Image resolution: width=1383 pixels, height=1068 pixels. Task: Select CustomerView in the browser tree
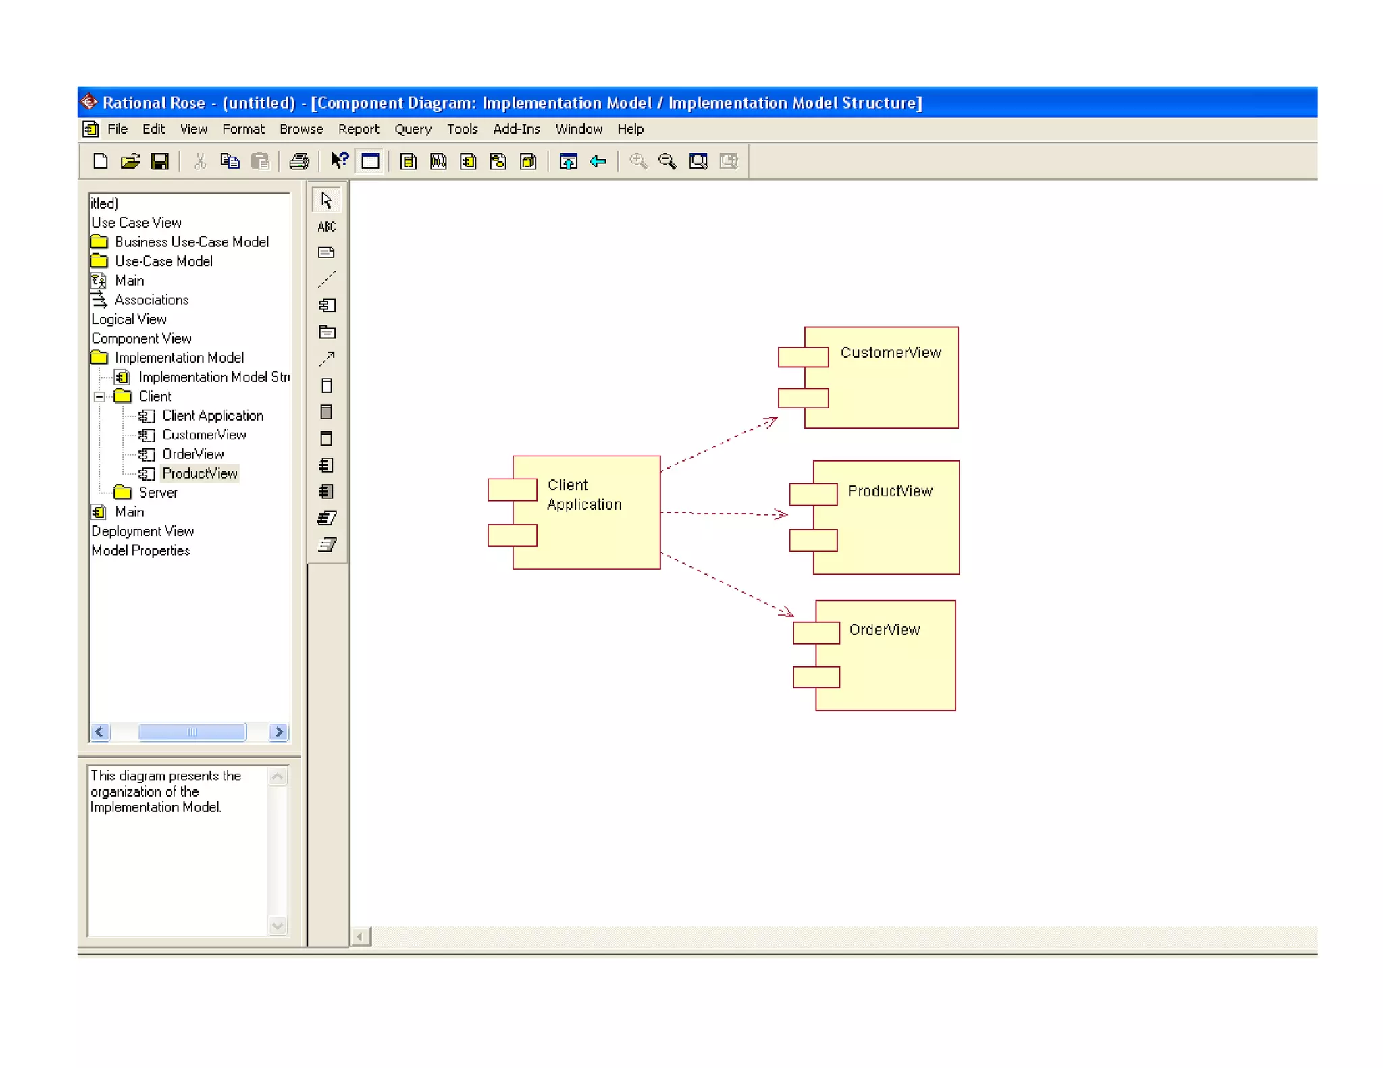click(x=204, y=435)
